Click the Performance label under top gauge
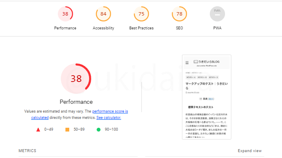This screenshot has width=282, height=158. click(x=65, y=28)
